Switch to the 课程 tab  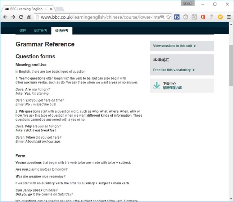[23, 31]
